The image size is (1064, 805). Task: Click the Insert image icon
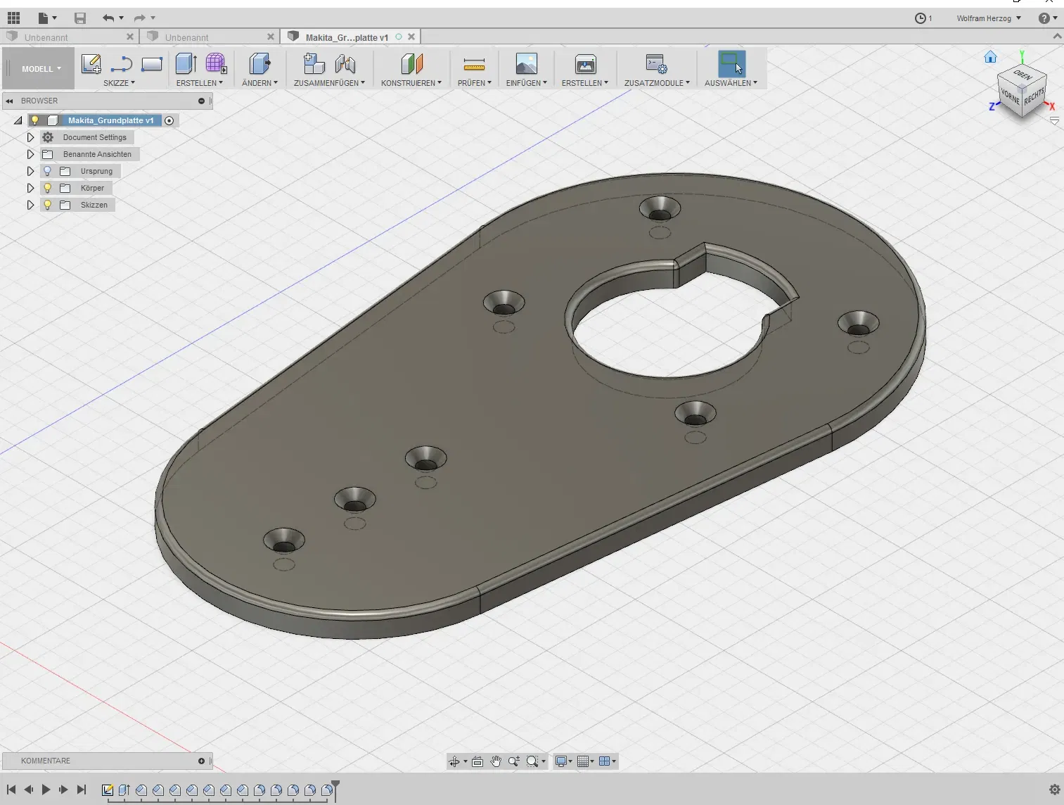click(526, 64)
